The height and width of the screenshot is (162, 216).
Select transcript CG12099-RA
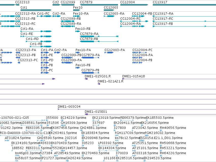click(71, 24)
